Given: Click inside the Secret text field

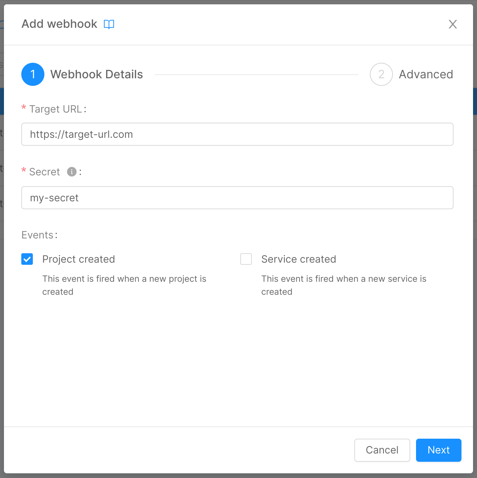Looking at the screenshot, I should pyautogui.click(x=237, y=198).
